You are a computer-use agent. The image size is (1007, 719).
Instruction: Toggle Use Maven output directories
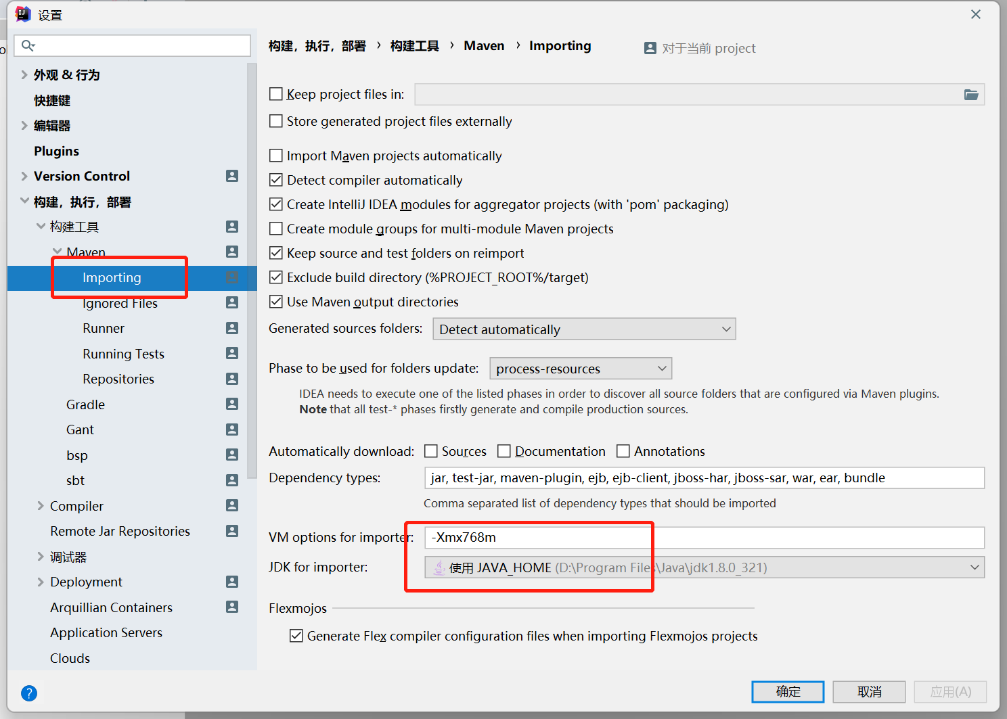(276, 302)
